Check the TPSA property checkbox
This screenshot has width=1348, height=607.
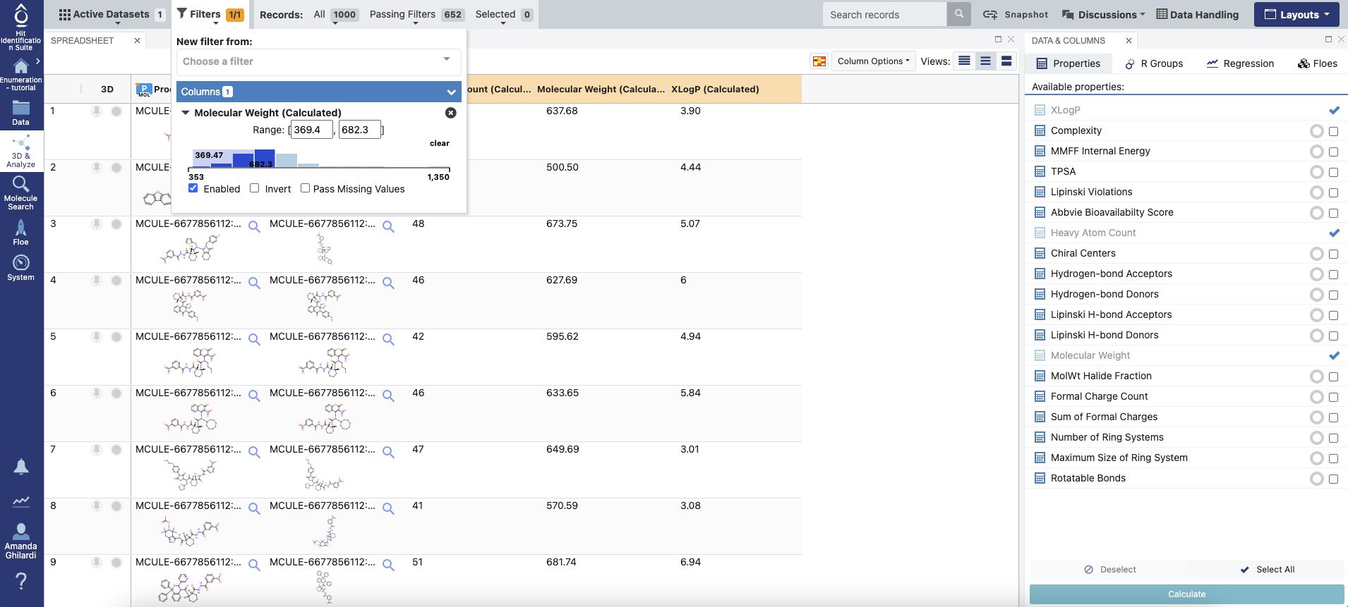pyautogui.click(x=1333, y=172)
